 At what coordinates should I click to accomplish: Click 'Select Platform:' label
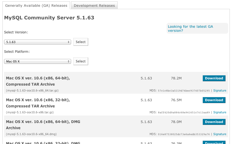(x=17, y=52)
